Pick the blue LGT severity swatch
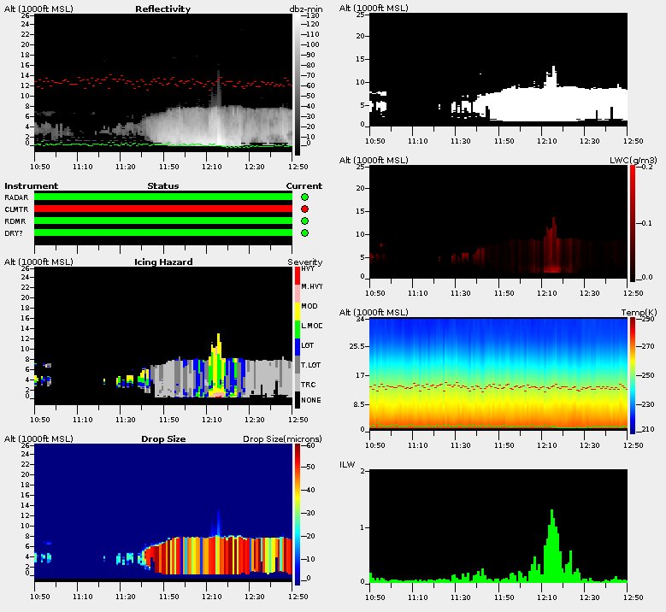 (297, 346)
